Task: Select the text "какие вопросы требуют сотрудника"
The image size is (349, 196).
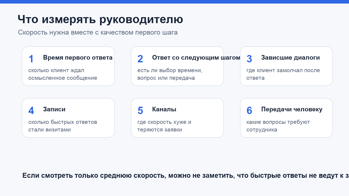Action: [278, 126]
